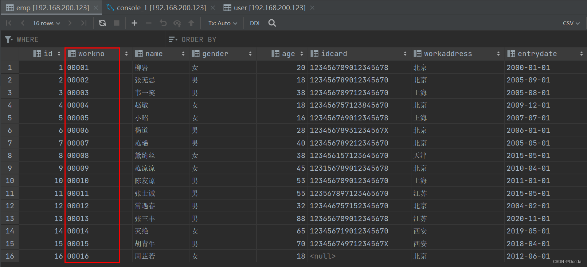Close the emp tab
587x267 pixels.
pos(96,8)
